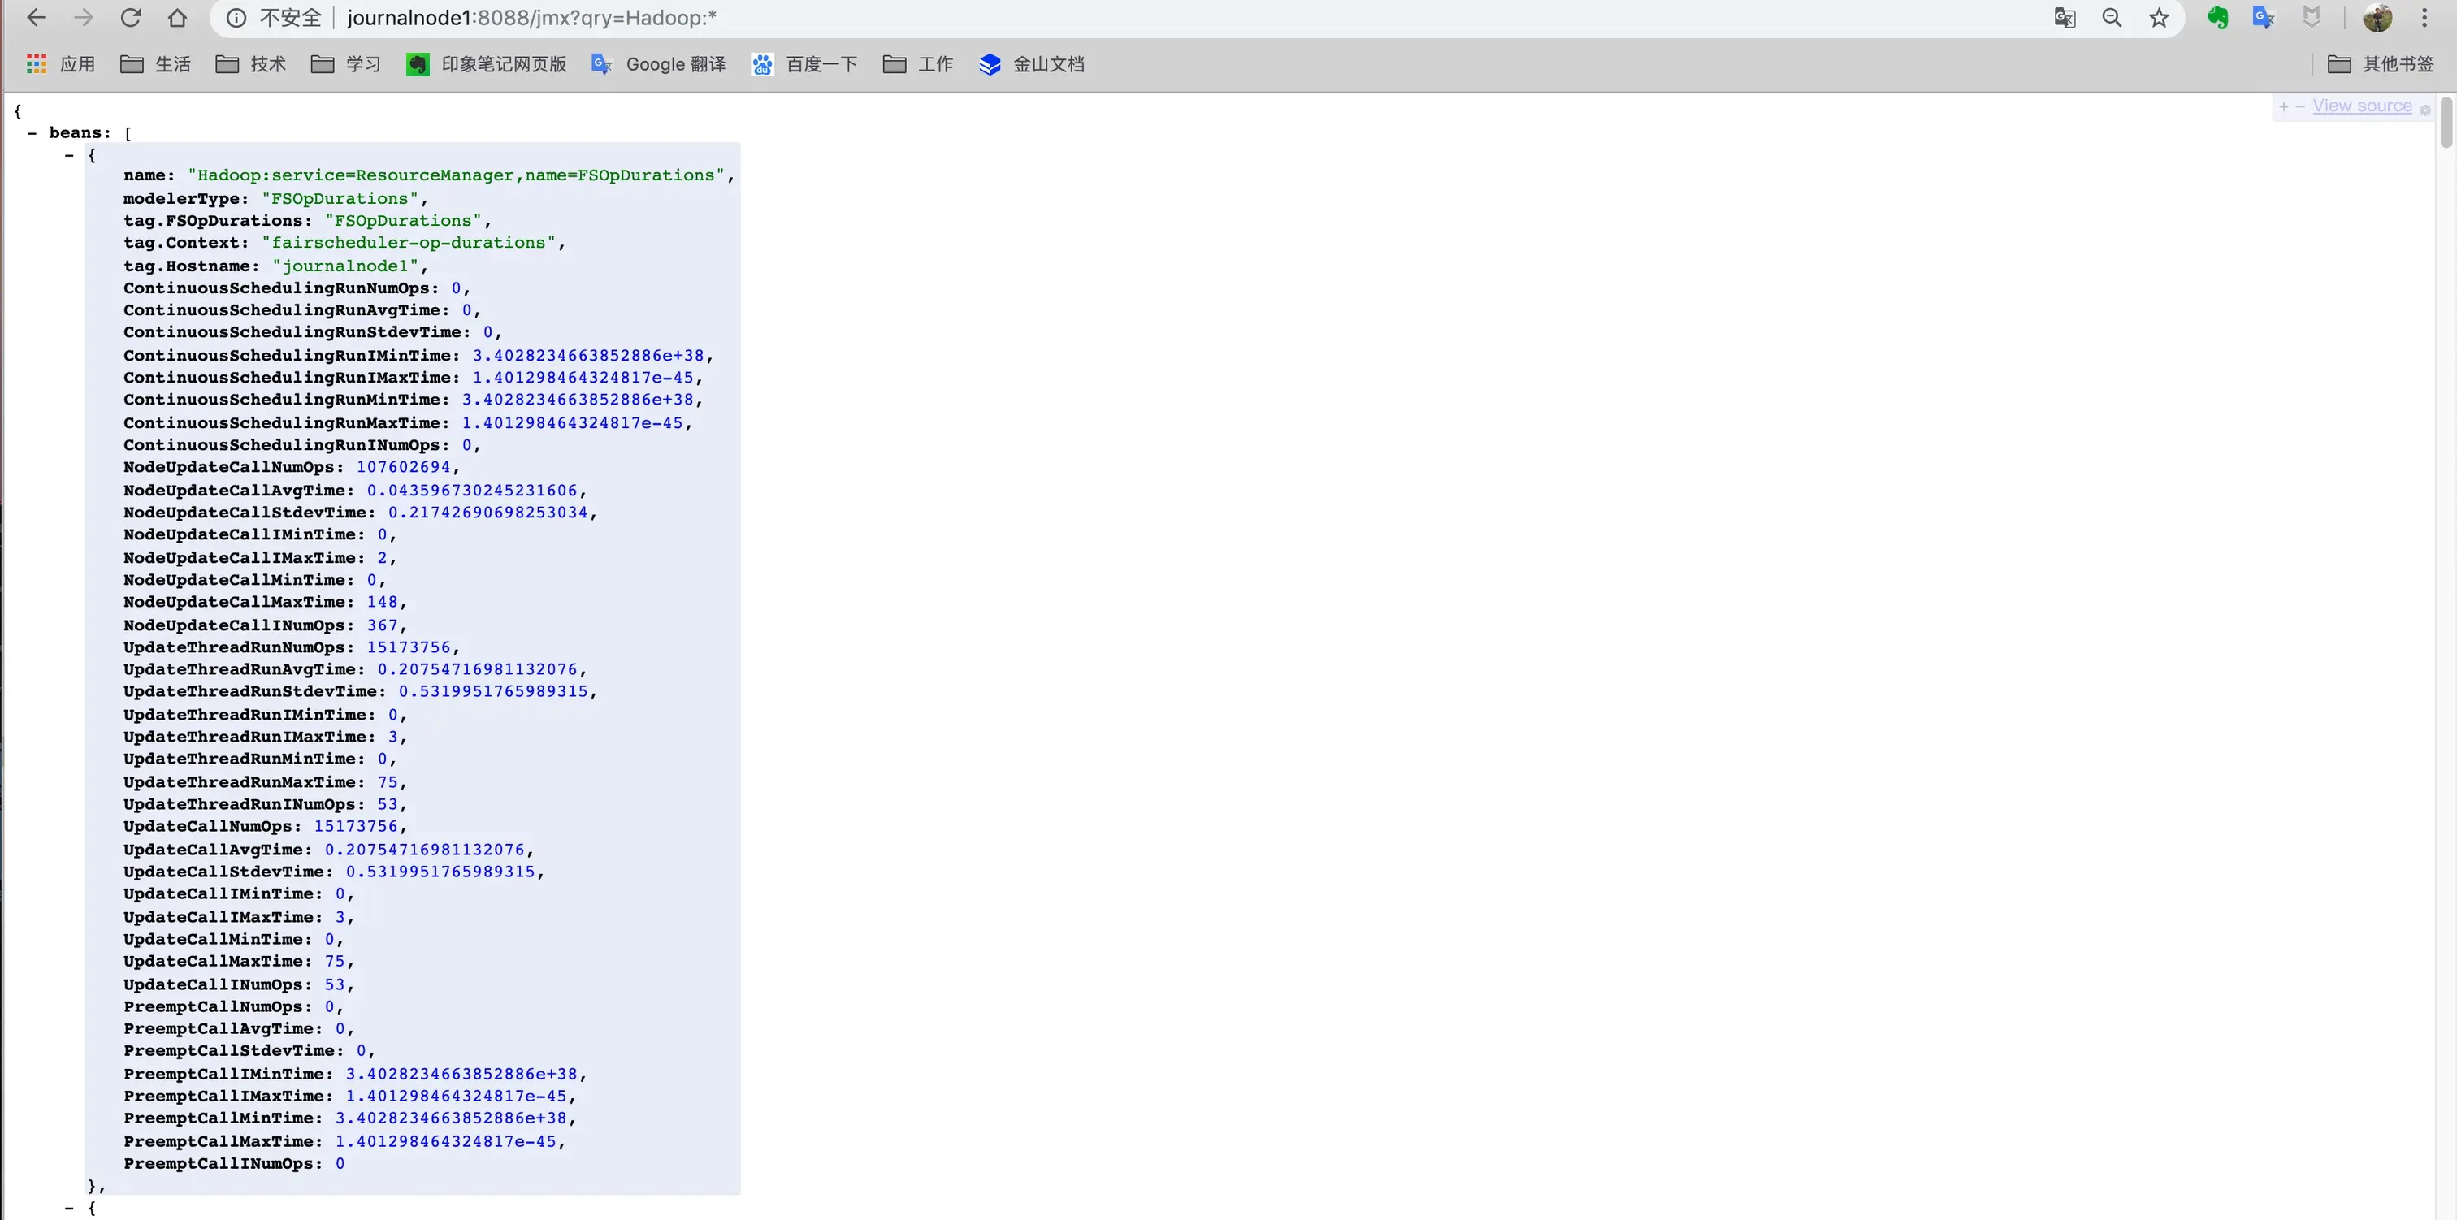
Task: Open Chrome three-dot menu
Action: click(x=2424, y=17)
